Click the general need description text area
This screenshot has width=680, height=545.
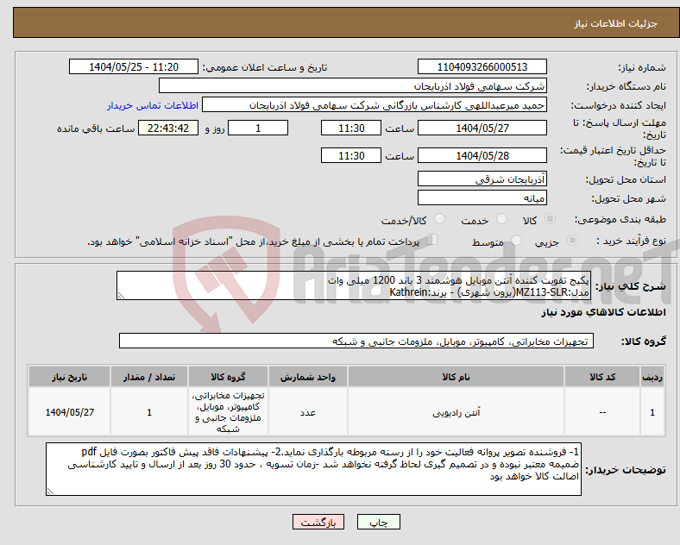[354, 285]
